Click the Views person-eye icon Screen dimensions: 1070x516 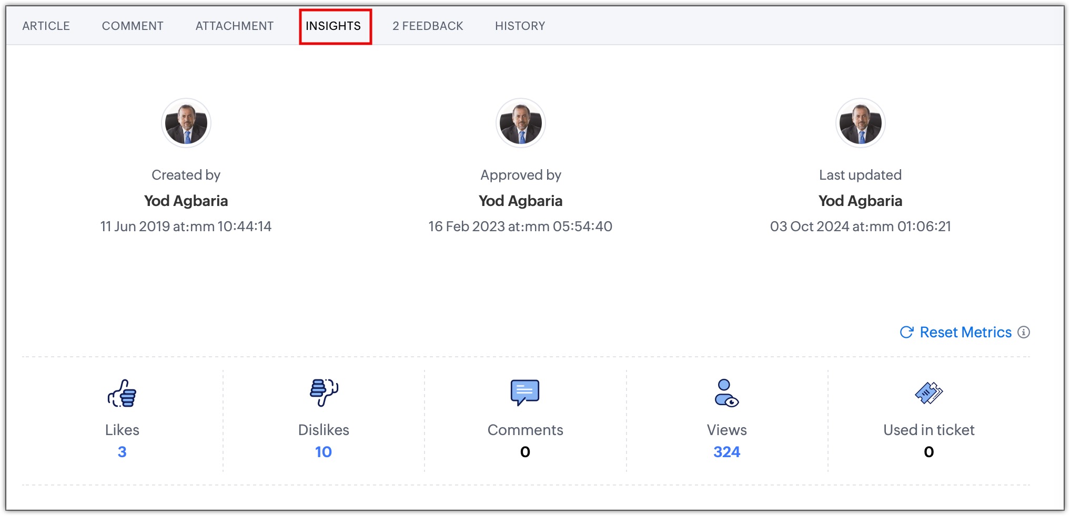(726, 393)
